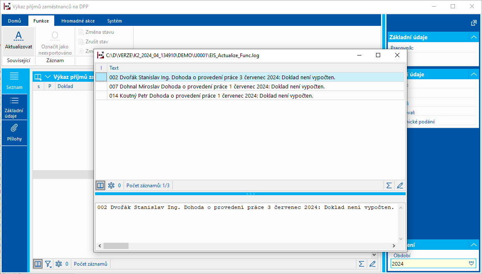
Task: Click the sum icon in the log window status bar
Action: pyautogui.click(x=389, y=185)
